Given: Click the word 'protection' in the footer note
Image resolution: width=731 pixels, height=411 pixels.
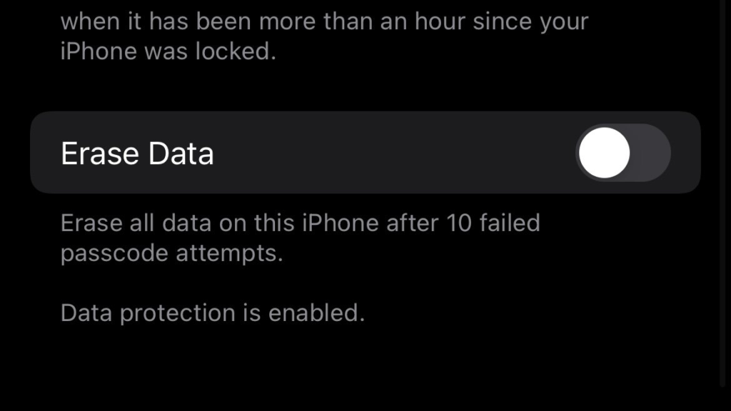Looking at the screenshot, I should click(x=178, y=313).
